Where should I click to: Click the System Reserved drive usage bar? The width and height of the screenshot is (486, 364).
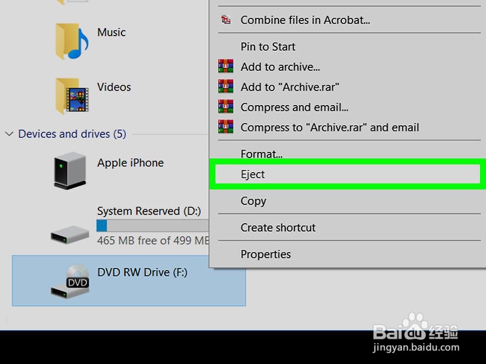(152, 225)
